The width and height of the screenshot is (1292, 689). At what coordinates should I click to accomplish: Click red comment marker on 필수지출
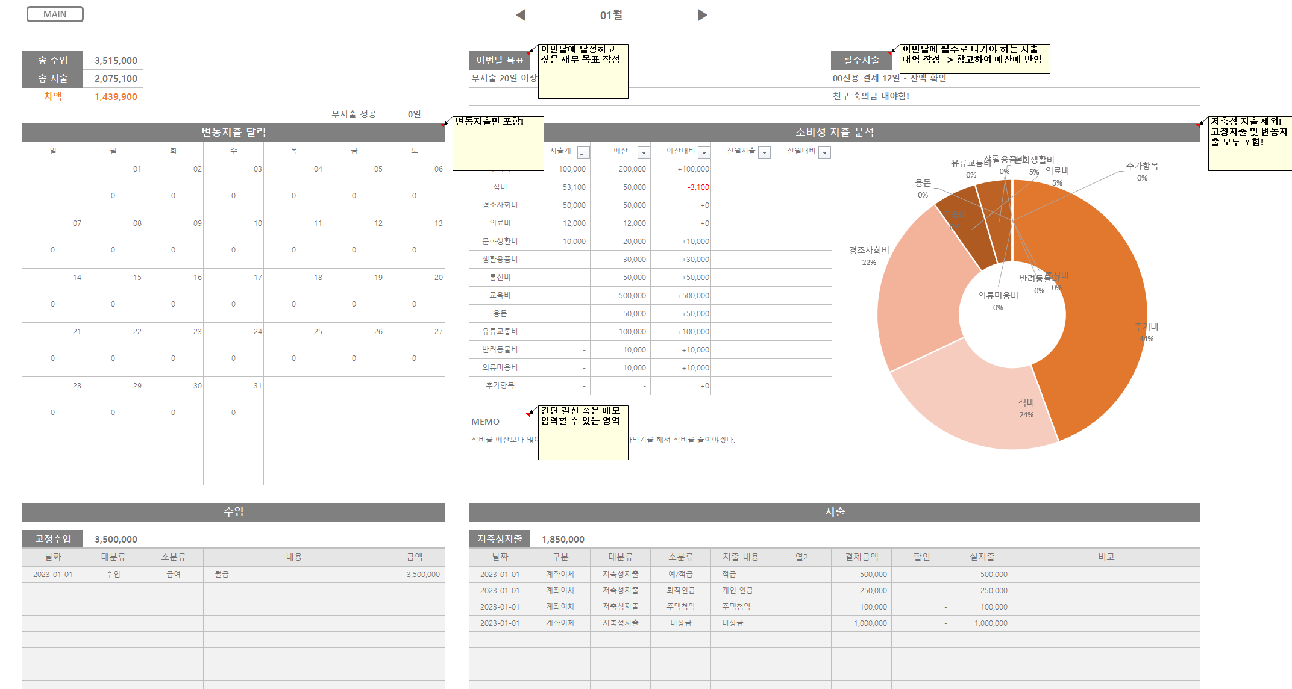[890, 53]
